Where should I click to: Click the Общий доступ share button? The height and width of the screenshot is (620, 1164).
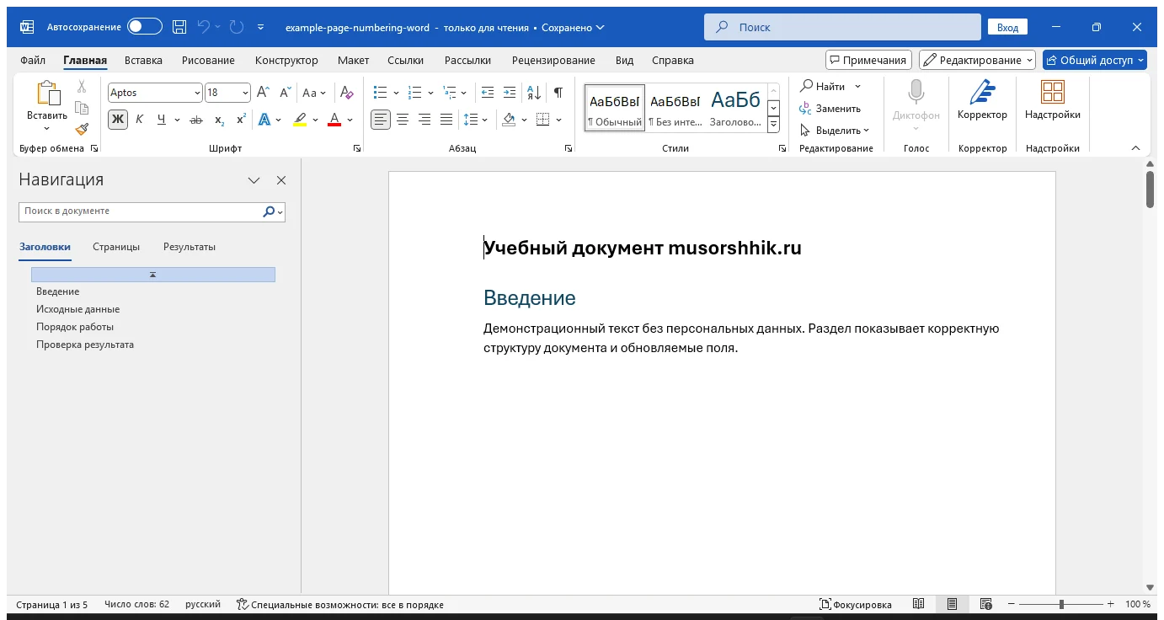click(1095, 60)
